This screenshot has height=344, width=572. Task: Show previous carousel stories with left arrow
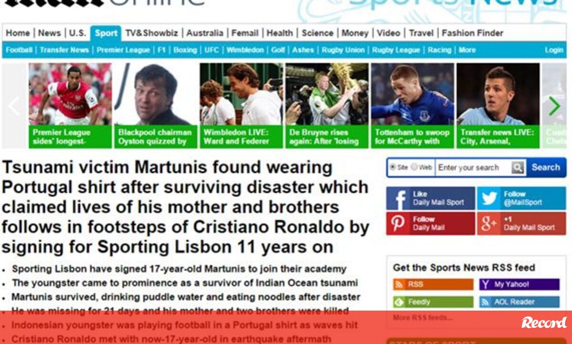coord(14,106)
